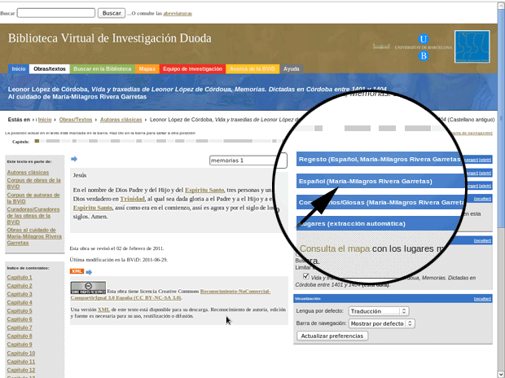
Task: Follow the Trinidad link in the text
Action: pyautogui.click(x=114, y=200)
